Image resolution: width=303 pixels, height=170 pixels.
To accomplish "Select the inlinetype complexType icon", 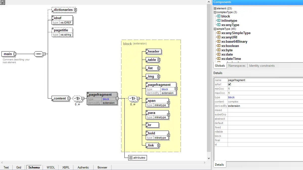I will point(219,20).
